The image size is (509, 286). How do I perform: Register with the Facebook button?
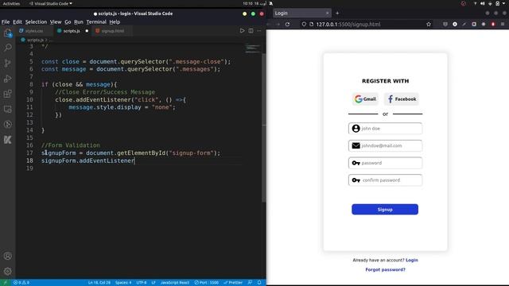402,99
